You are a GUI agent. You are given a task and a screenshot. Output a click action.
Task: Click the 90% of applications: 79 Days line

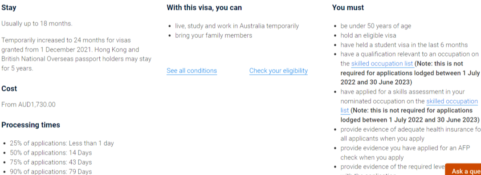[x=51, y=171]
